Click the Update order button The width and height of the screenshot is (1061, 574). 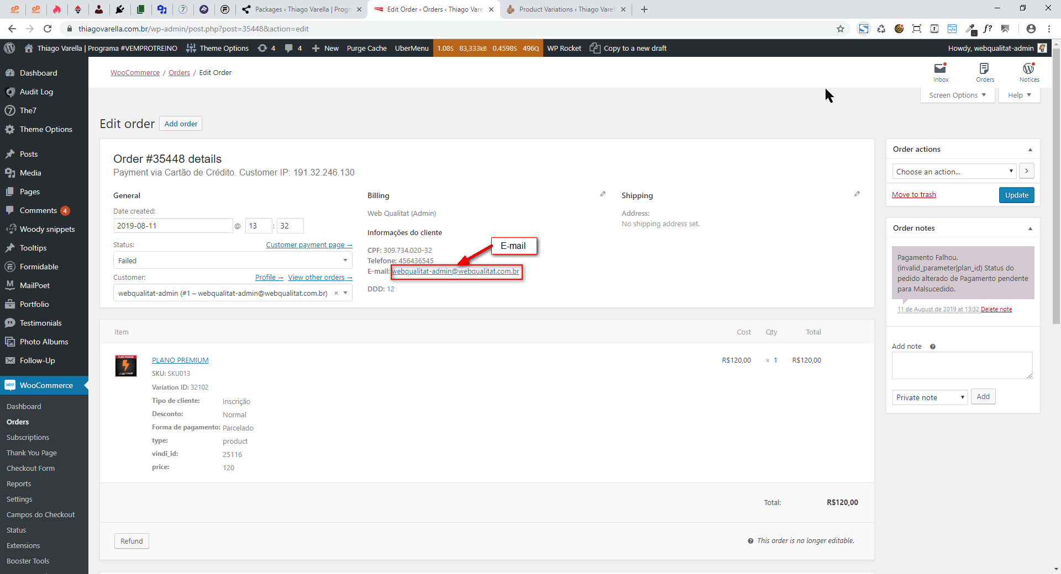(x=1016, y=195)
